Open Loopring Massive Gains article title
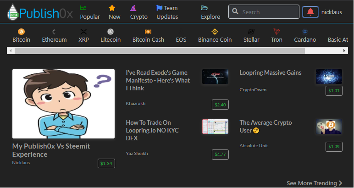The height and width of the screenshot is (188, 354). (271, 72)
